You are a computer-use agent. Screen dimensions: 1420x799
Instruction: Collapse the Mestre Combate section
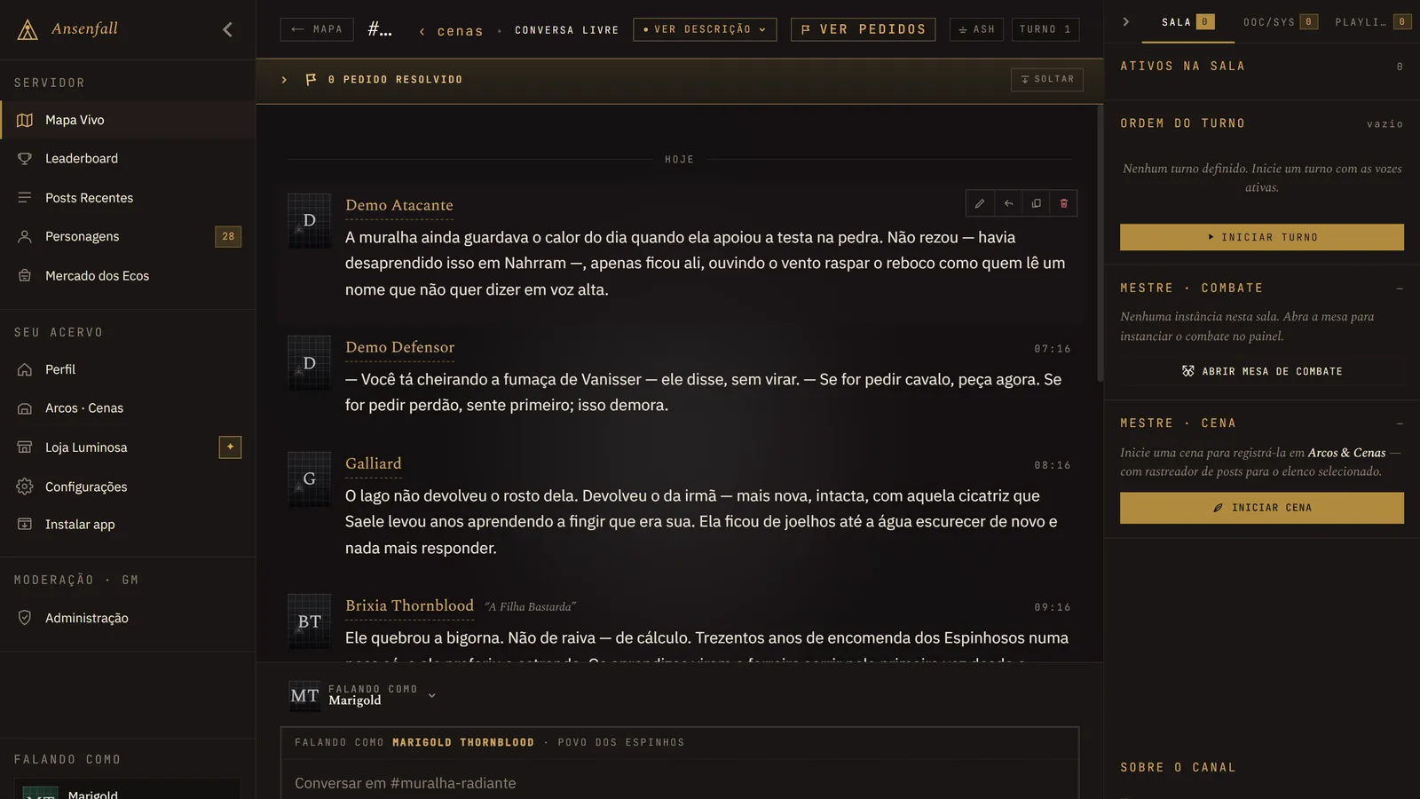tap(1400, 289)
